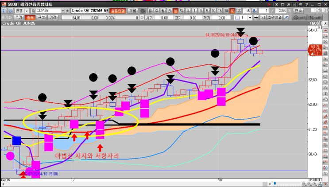Image resolution: width=329 pixels, height=187 pixels.
Task: Click the first blue layout icon
Action: tap(4, 11)
